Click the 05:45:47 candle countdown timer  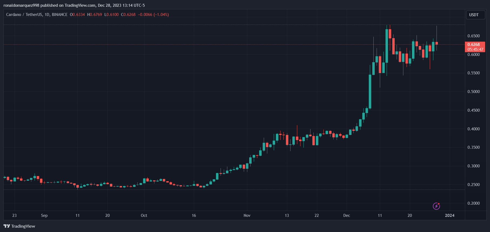(x=475, y=49)
